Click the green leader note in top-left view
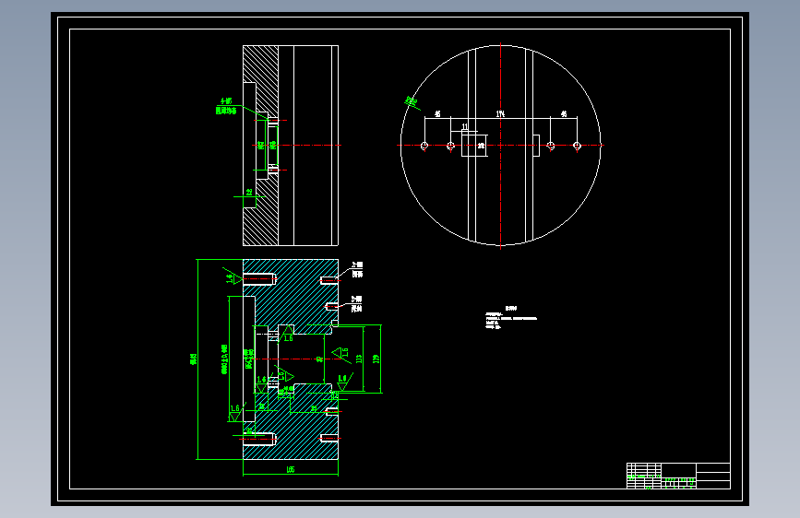The width and height of the screenshot is (800, 518). point(226,106)
